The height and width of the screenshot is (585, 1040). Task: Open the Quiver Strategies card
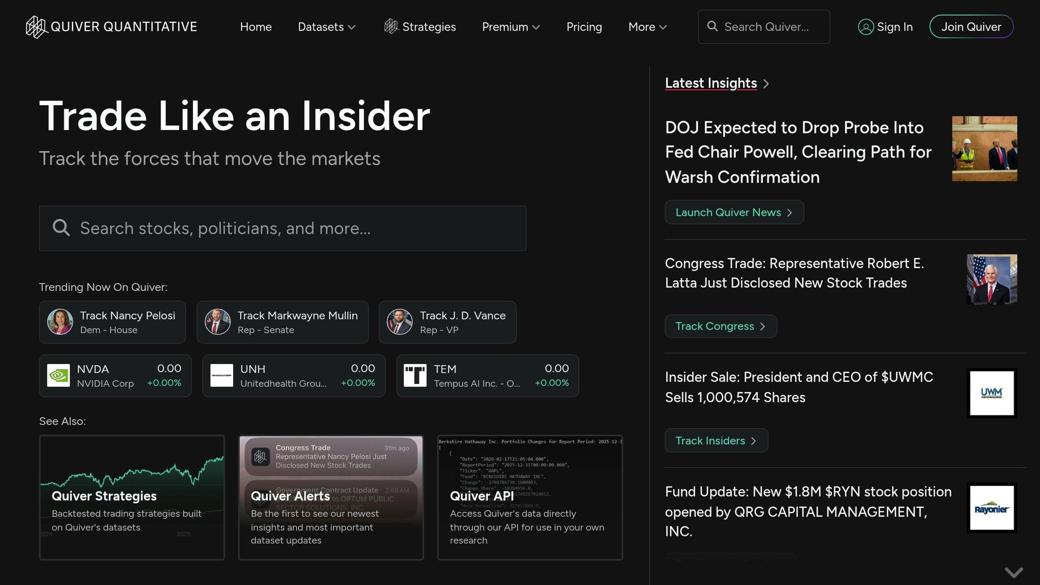pyautogui.click(x=132, y=498)
